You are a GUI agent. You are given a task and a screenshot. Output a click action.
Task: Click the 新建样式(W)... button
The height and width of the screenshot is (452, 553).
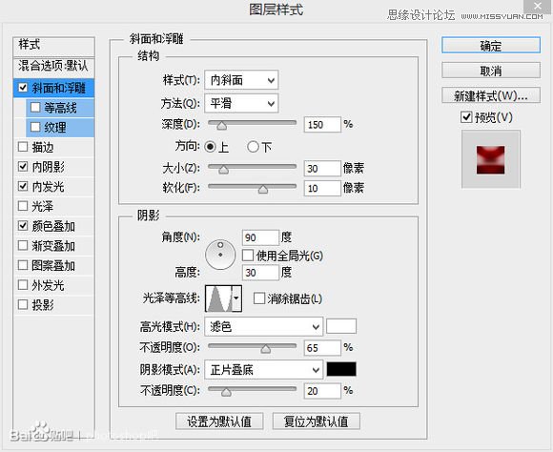click(491, 95)
